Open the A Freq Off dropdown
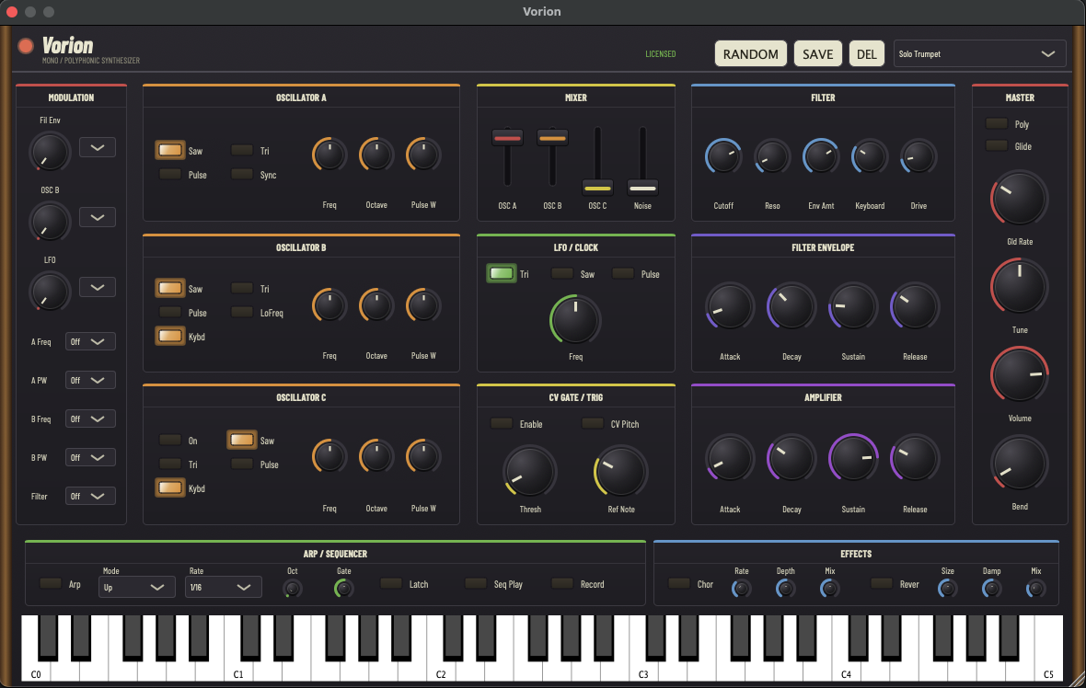This screenshot has width=1086, height=688. (x=90, y=341)
